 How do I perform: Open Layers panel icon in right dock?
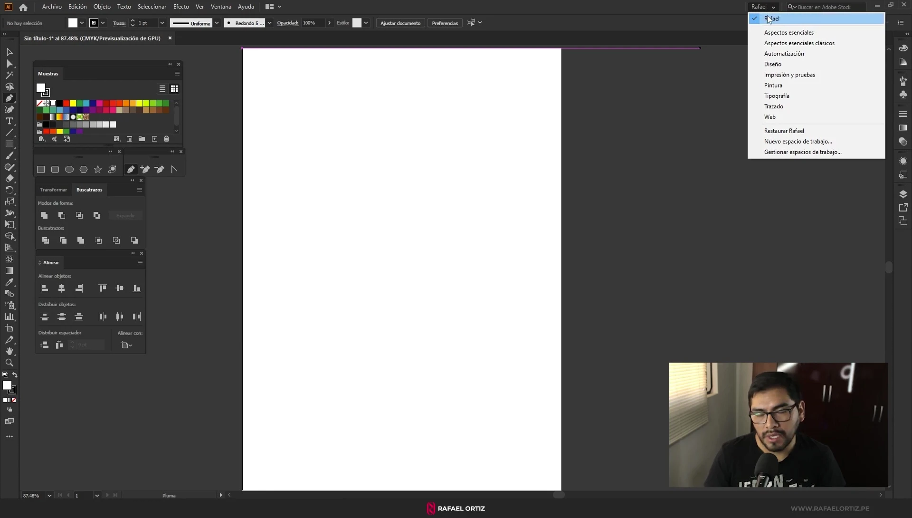click(x=903, y=194)
